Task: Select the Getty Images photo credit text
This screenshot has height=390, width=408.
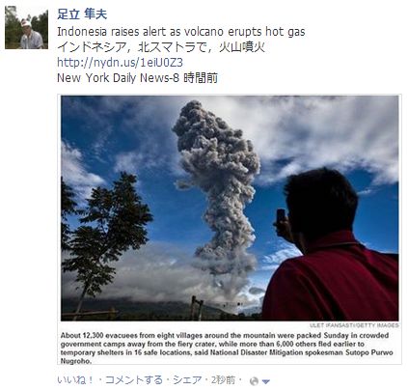Action: pos(354,325)
